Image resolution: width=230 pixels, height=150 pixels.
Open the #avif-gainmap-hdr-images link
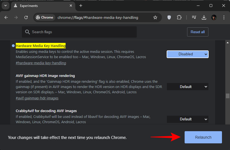pyautogui.click(x=37, y=98)
